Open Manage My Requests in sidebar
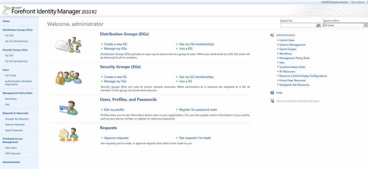Image resolution: width=368 pixels, height=169 pixels. [17, 119]
